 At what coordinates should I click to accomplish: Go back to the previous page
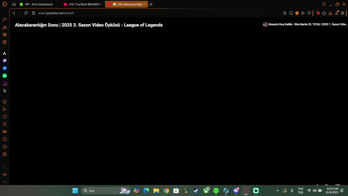point(14,13)
